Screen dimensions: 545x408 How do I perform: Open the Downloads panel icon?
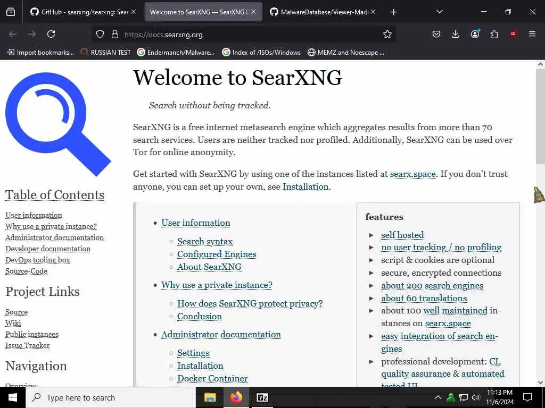(456, 34)
